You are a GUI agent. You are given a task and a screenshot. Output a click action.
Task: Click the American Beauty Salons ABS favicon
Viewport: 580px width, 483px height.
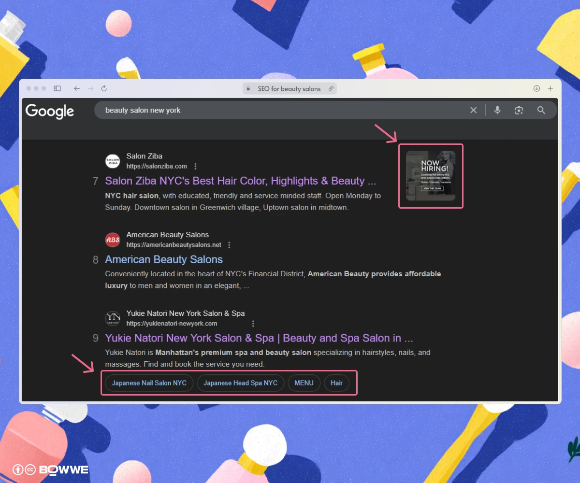(x=113, y=240)
